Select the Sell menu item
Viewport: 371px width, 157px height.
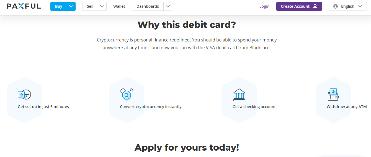coord(90,6)
